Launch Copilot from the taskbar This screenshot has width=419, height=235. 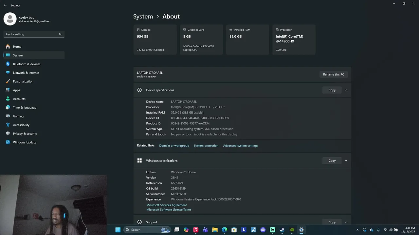tap(186, 230)
